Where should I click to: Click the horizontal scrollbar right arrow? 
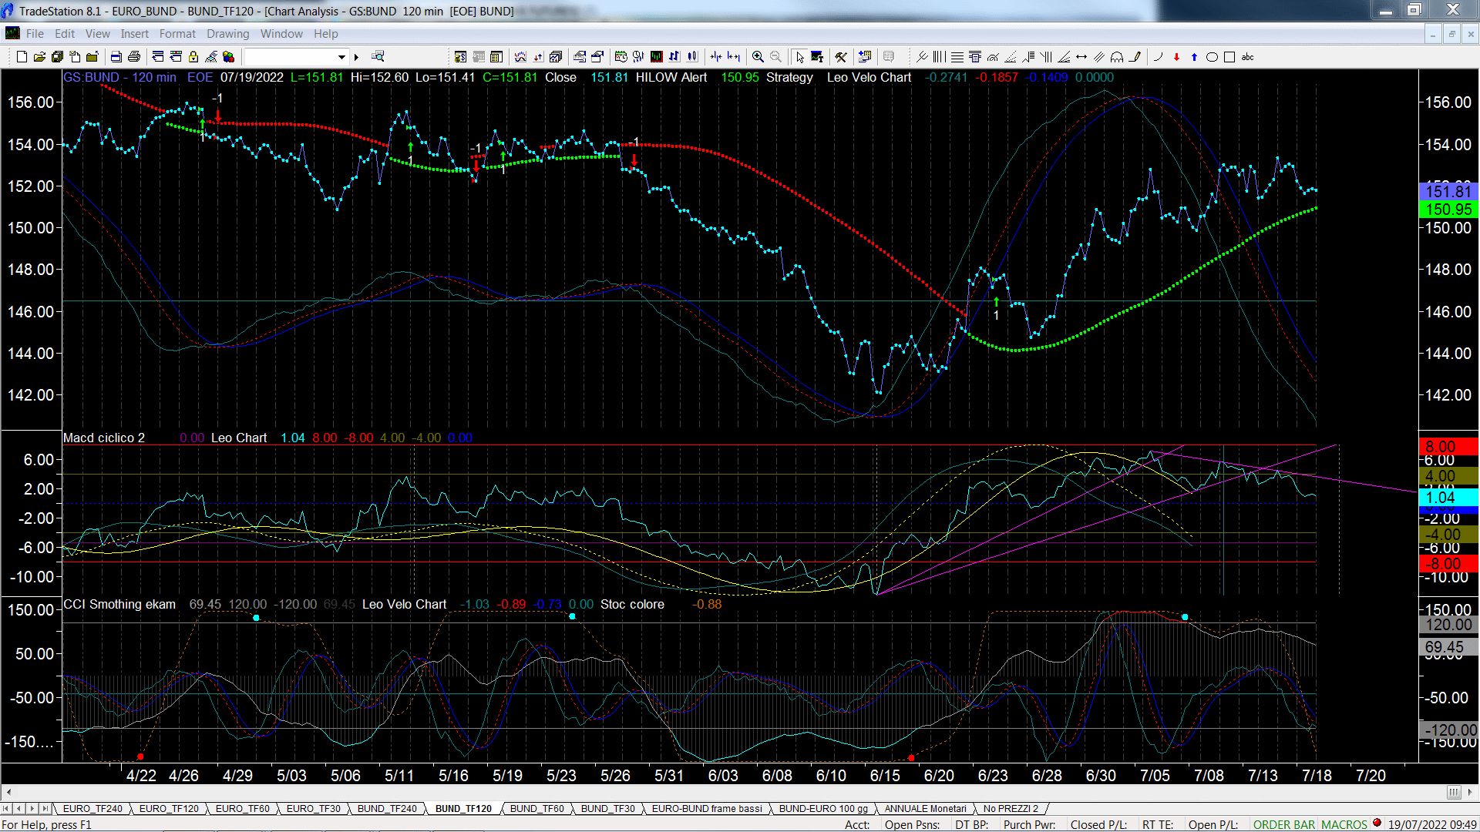pyautogui.click(x=1470, y=792)
